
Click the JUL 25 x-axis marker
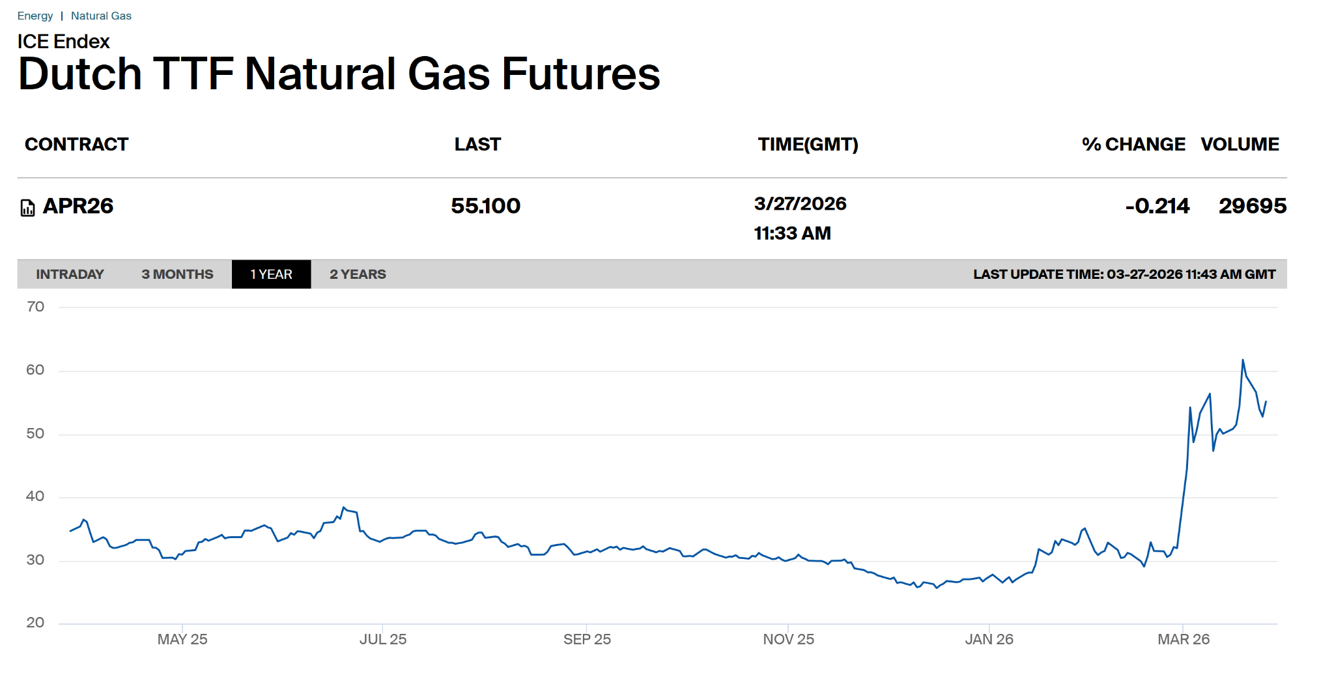(383, 639)
